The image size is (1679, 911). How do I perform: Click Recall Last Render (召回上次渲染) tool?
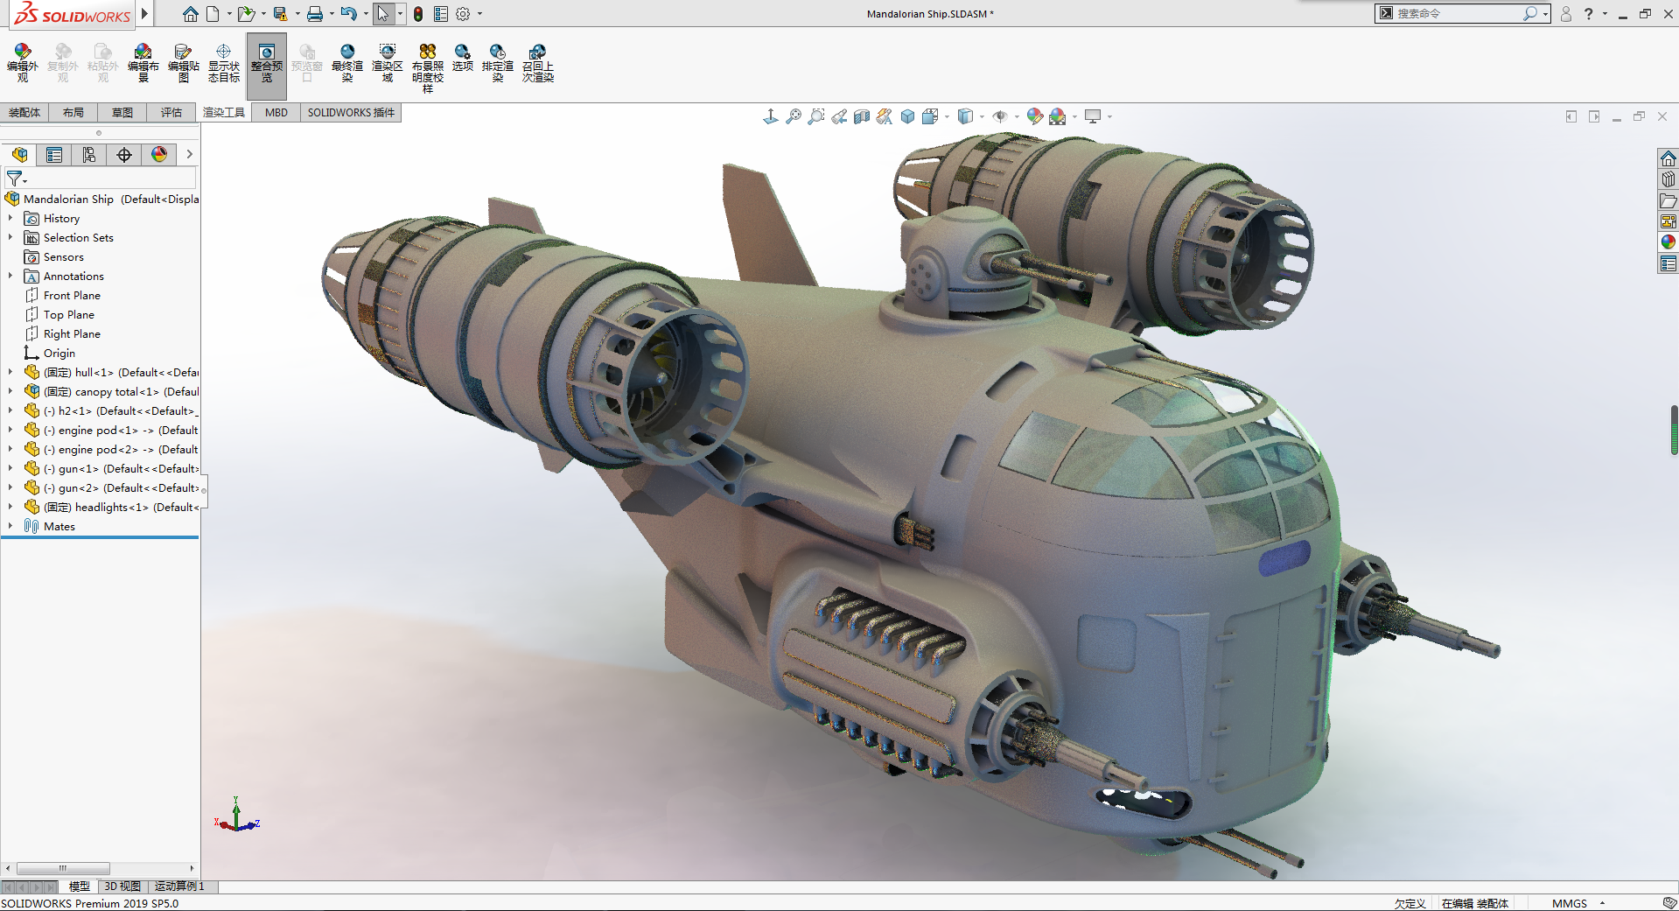click(538, 63)
